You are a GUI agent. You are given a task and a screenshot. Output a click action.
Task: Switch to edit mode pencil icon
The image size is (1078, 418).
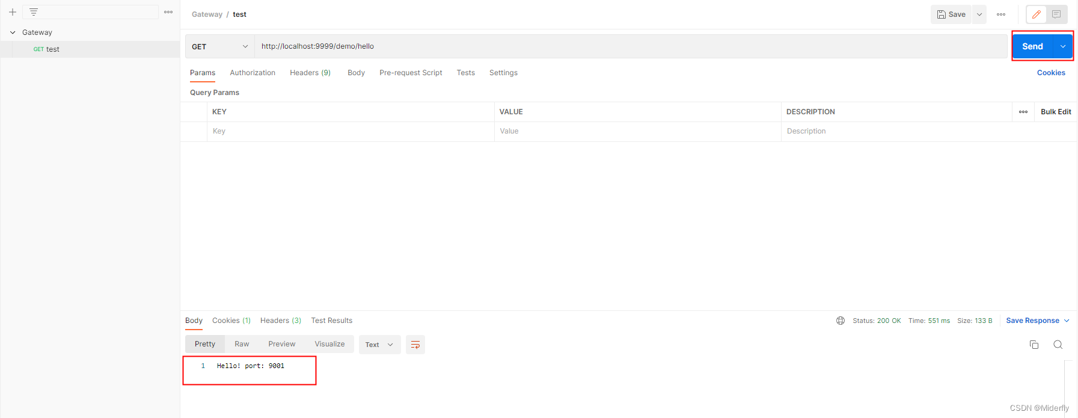point(1037,14)
